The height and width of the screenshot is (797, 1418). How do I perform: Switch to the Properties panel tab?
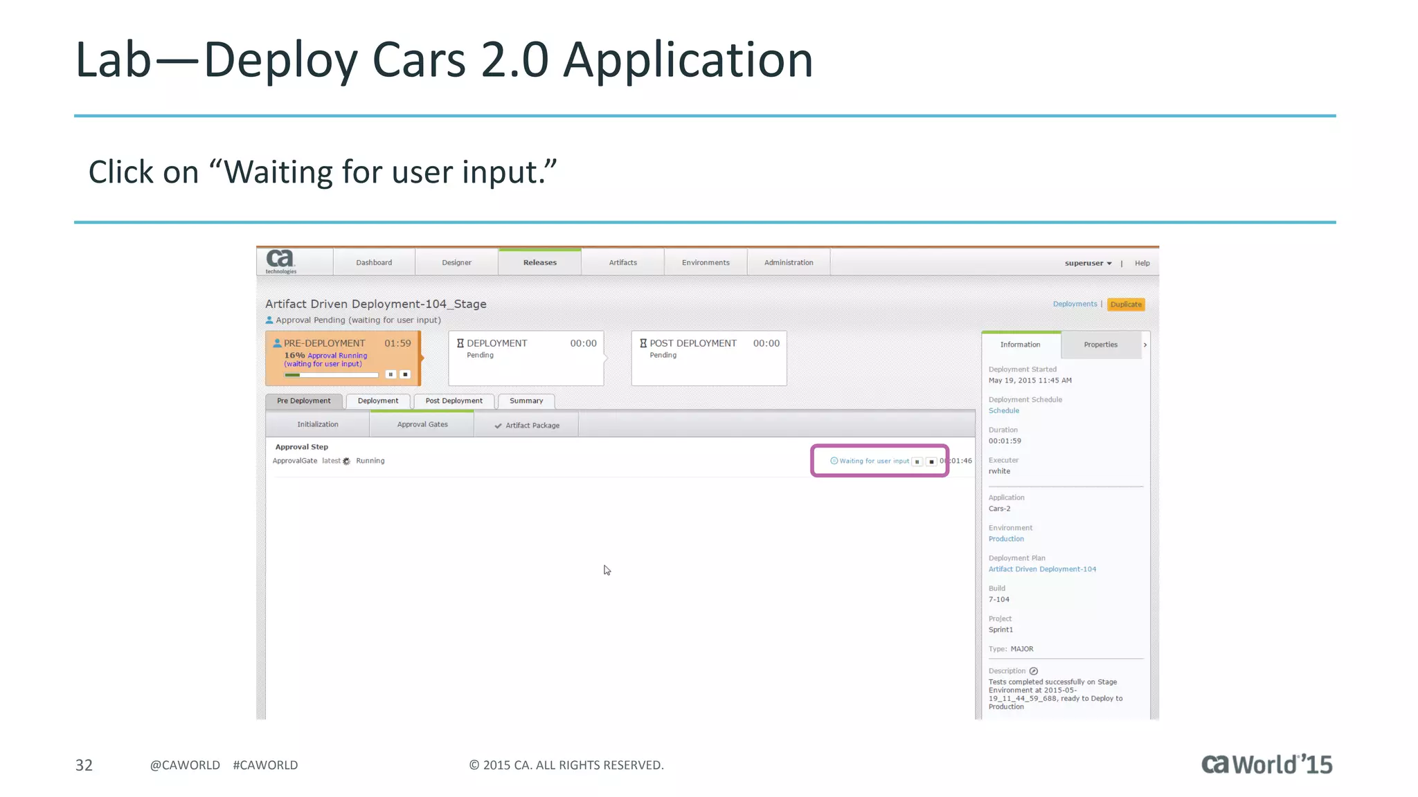click(x=1101, y=345)
